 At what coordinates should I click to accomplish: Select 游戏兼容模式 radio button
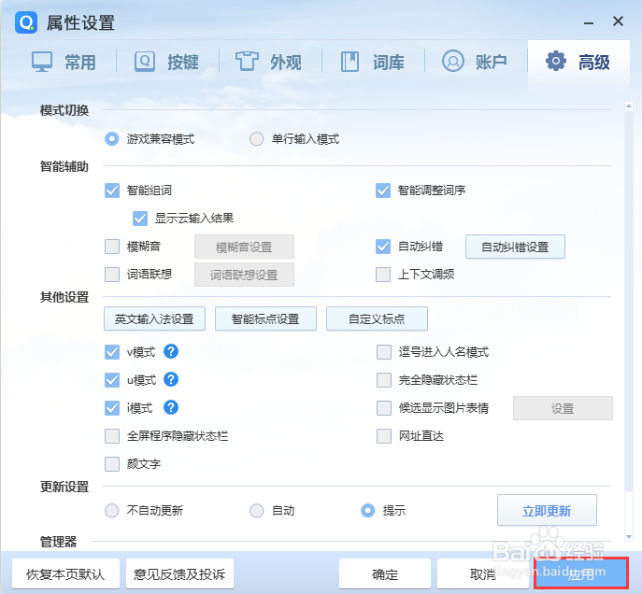click(112, 139)
